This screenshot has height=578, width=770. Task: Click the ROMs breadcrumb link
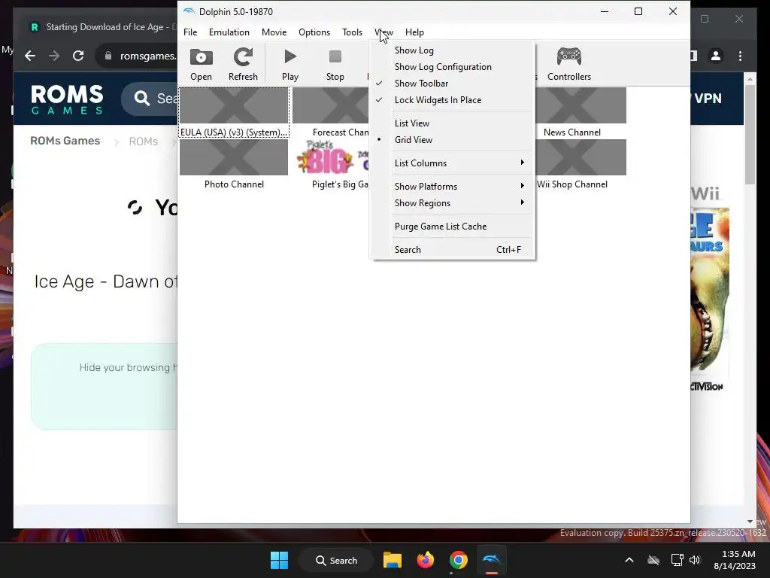144,141
